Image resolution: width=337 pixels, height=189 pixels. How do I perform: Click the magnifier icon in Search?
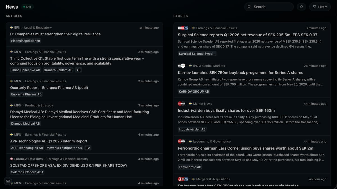click(249, 7)
